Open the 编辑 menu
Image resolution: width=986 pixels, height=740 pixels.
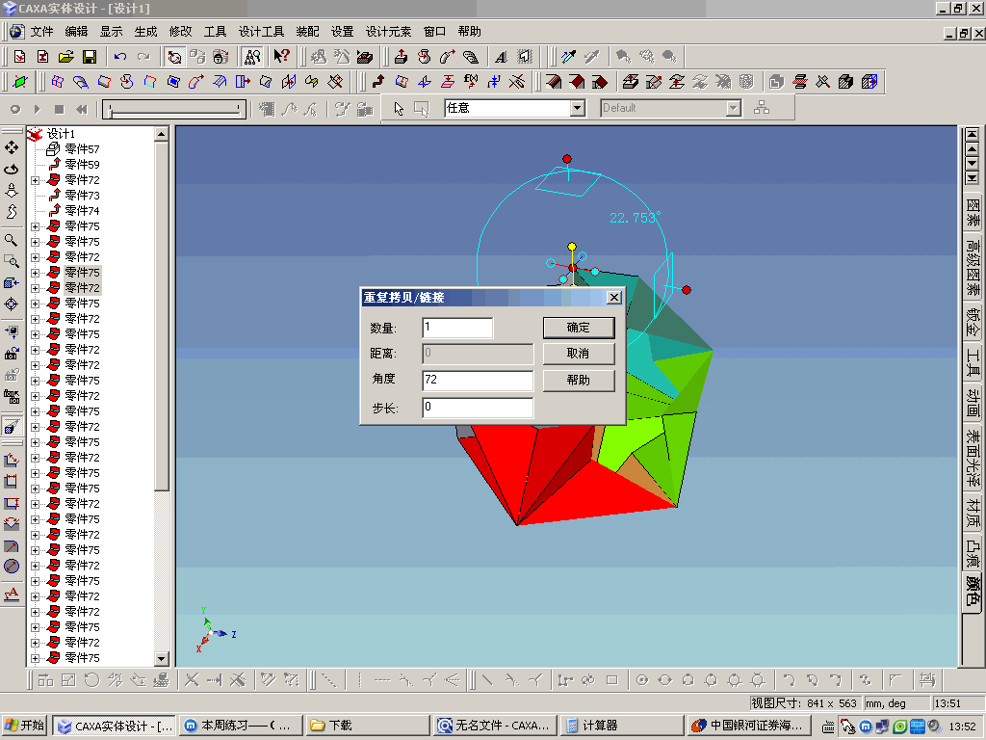coord(76,32)
